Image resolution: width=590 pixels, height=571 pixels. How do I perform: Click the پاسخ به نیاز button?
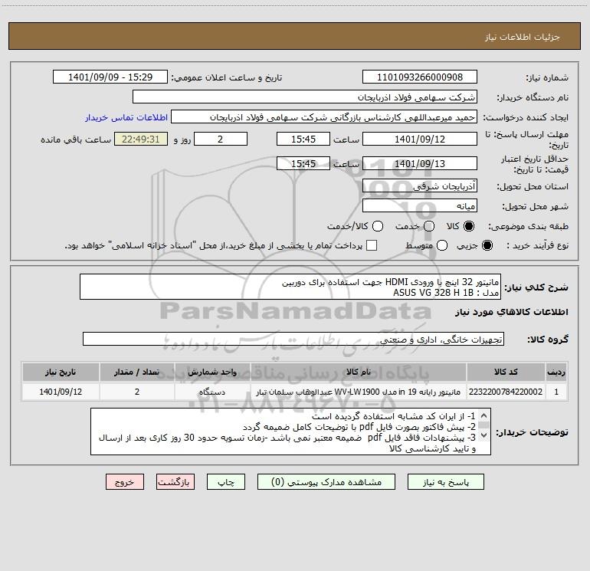pos(446,482)
